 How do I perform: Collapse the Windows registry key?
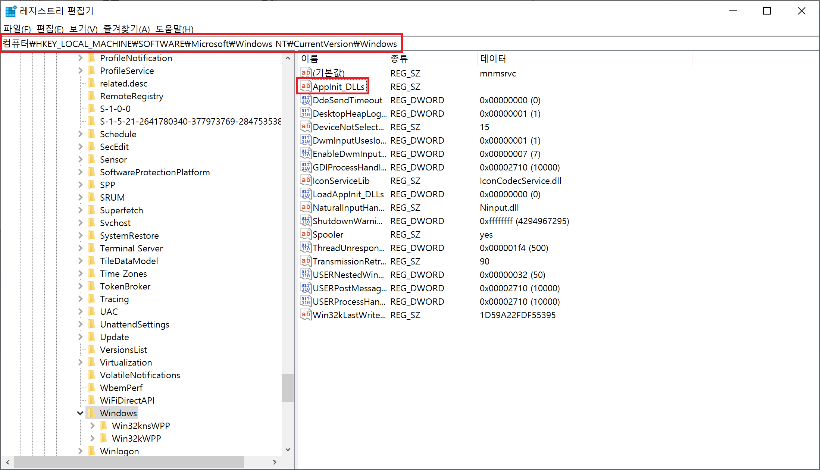[x=80, y=413]
